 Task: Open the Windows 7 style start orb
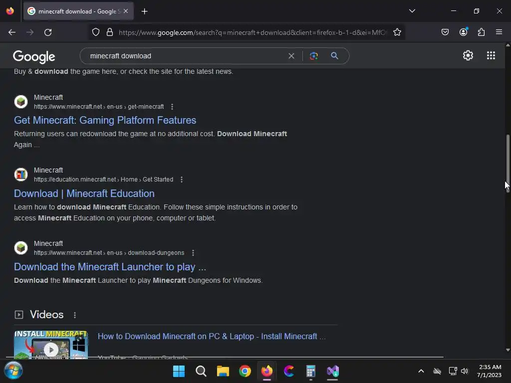(x=13, y=371)
